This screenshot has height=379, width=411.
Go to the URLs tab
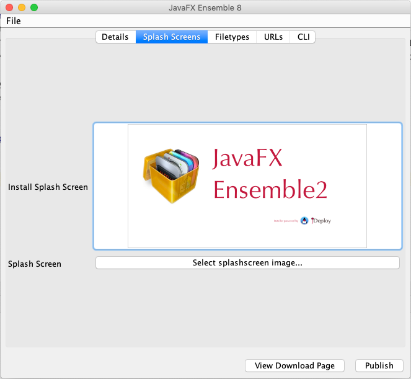pyautogui.click(x=273, y=37)
